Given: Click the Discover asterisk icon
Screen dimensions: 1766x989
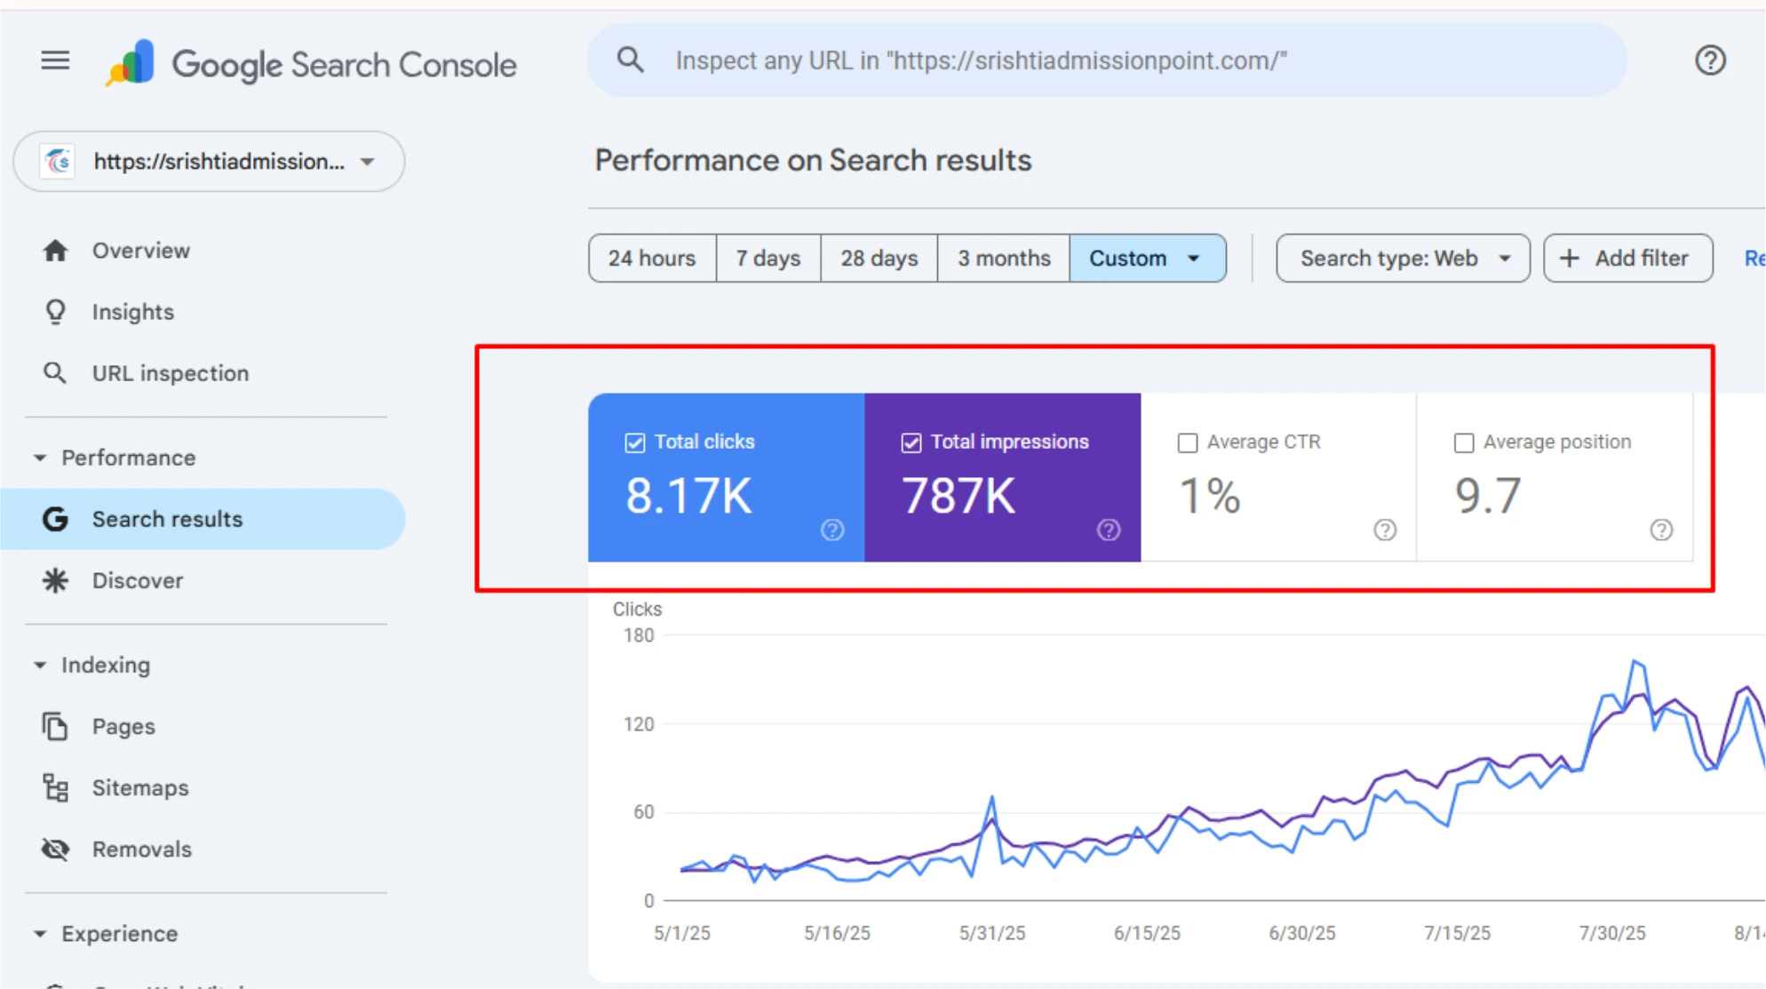Looking at the screenshot, I should [x=55, y=580].
